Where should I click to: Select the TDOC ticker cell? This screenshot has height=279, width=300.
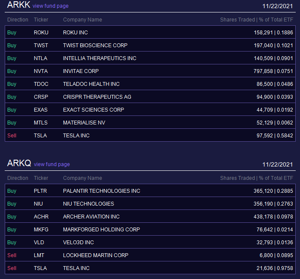41,84
